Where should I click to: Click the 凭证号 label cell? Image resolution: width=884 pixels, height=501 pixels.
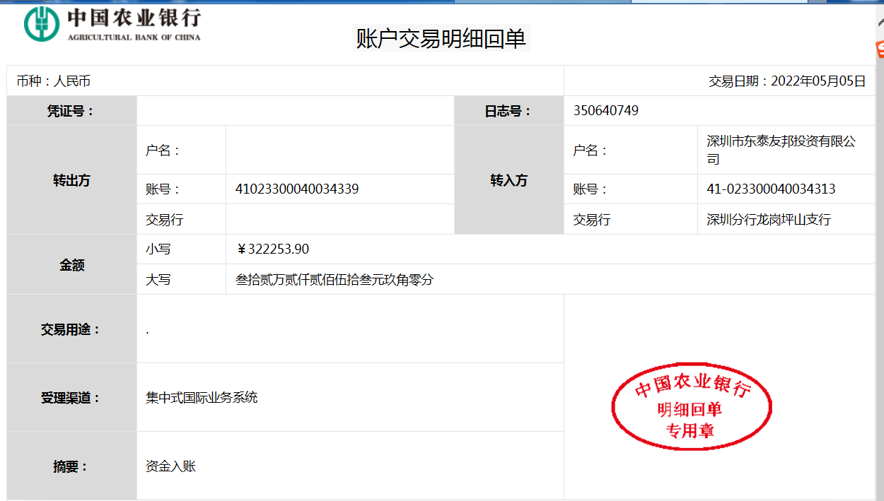[71, 111]
